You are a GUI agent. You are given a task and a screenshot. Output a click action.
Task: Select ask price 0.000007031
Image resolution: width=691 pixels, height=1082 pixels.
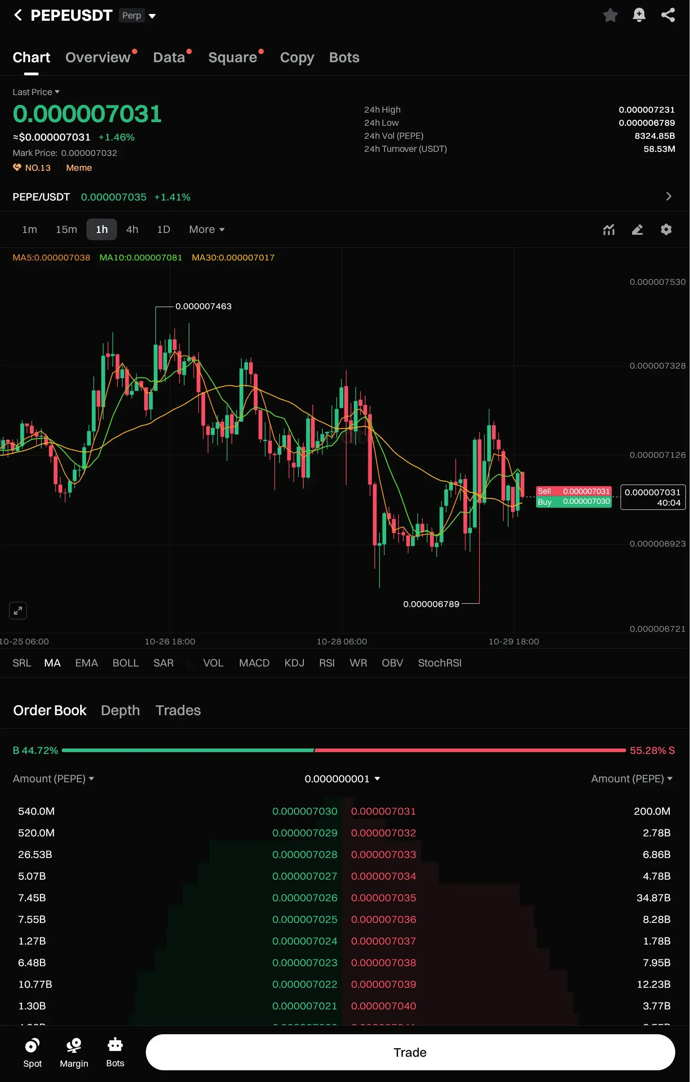[x=384, y=811]
